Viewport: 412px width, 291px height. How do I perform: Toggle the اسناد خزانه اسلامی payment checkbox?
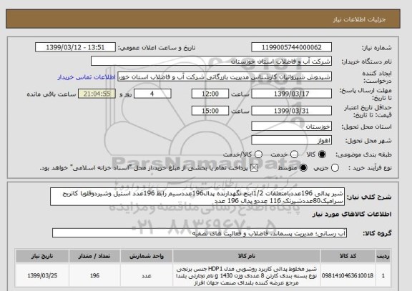[254, 168]
